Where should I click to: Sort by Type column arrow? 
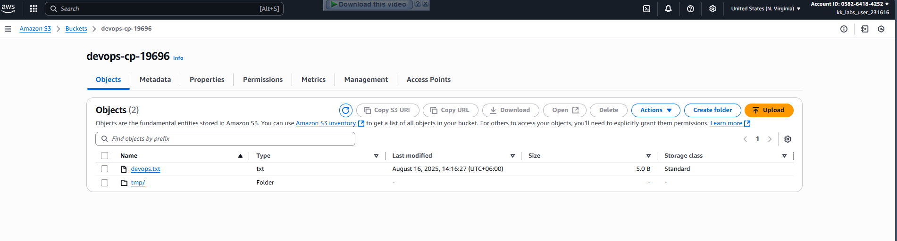click(376, 156)
